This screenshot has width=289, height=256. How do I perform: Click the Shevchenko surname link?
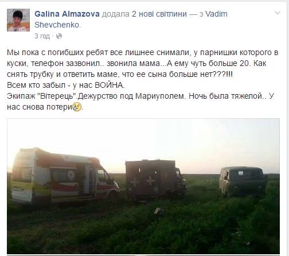[x=57, y=25]
